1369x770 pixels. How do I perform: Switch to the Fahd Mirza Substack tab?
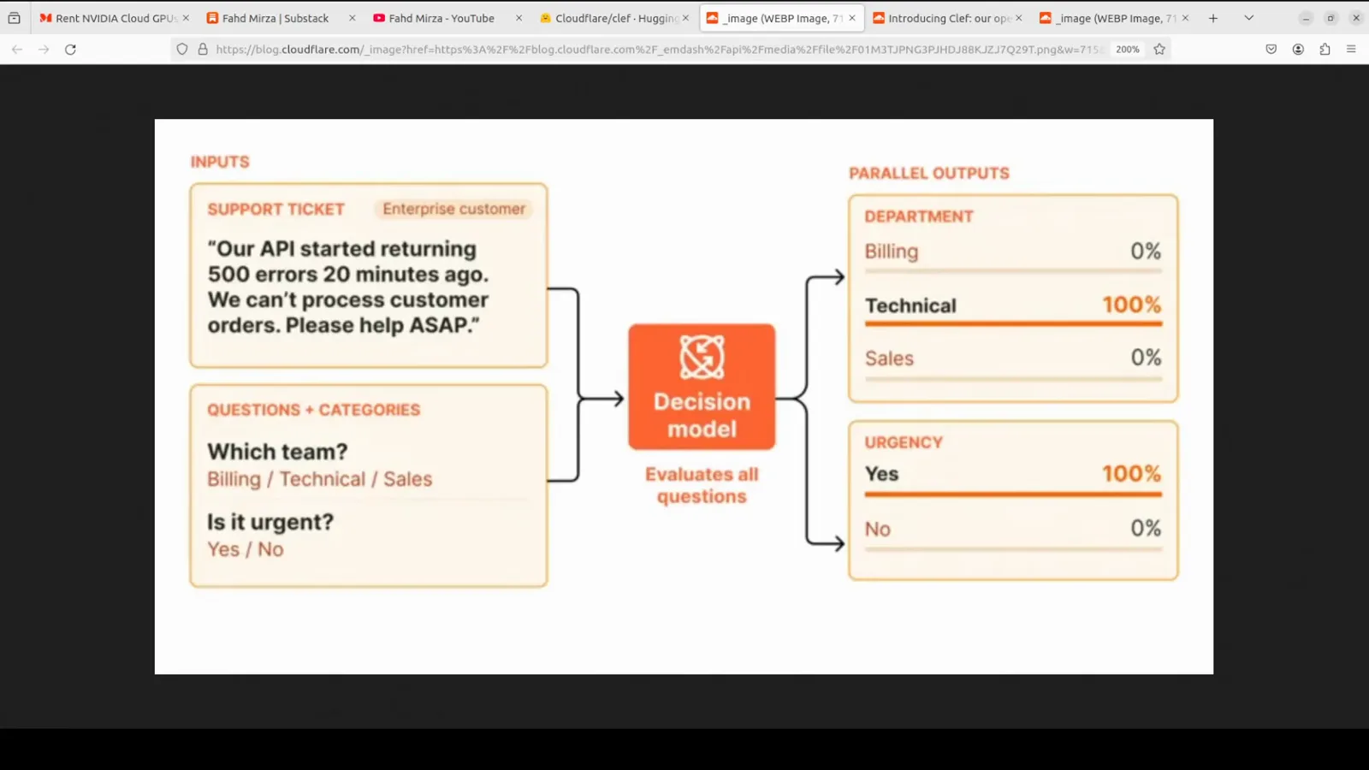click(280, 18)
